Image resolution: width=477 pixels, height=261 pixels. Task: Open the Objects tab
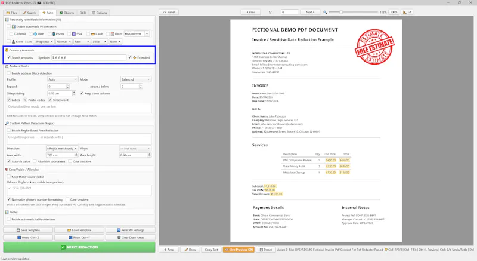67,13
